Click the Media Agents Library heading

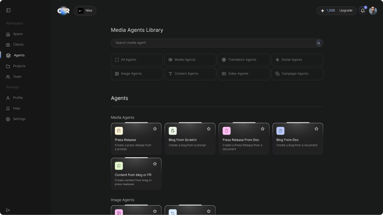tap(137, 30)
